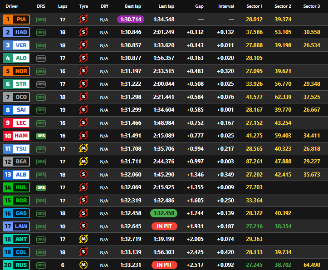Click the medium tyre icon for BEA
The width and height of the screenshot is (328, 270).
pyautogui.click(x=83, y=162)
